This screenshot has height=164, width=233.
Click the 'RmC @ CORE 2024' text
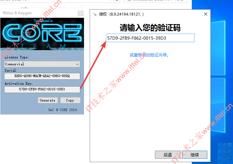tap(62, 110)
